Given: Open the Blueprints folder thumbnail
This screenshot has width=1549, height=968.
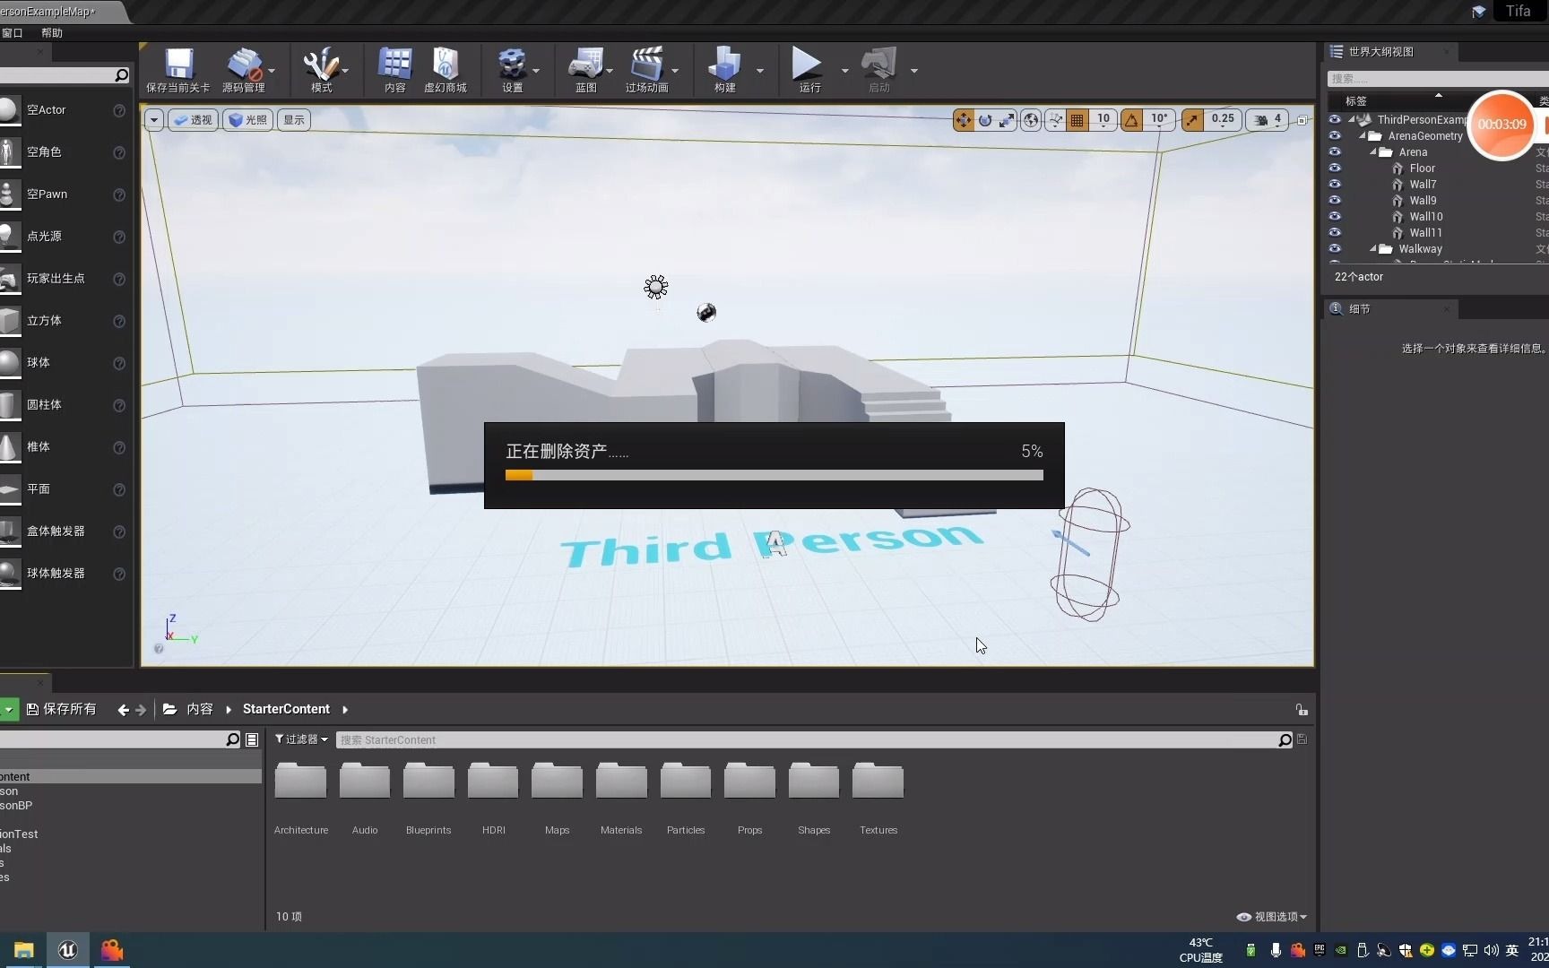Looking at the screenshot, I should (x=428, y=780).
